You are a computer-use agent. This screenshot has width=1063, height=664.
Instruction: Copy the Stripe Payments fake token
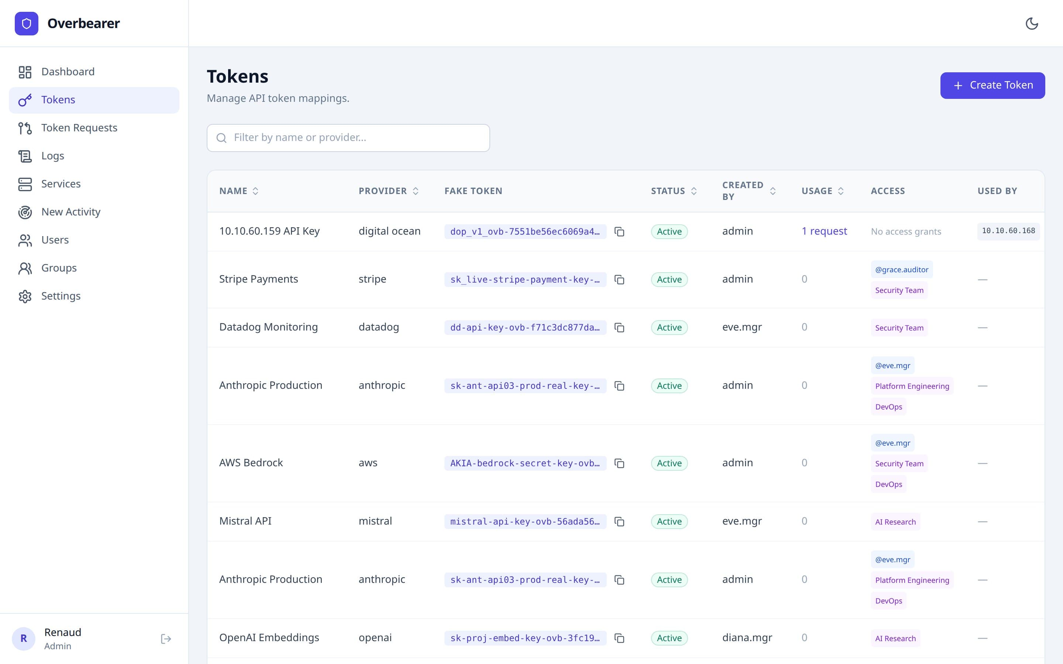[x=620, y=279]
